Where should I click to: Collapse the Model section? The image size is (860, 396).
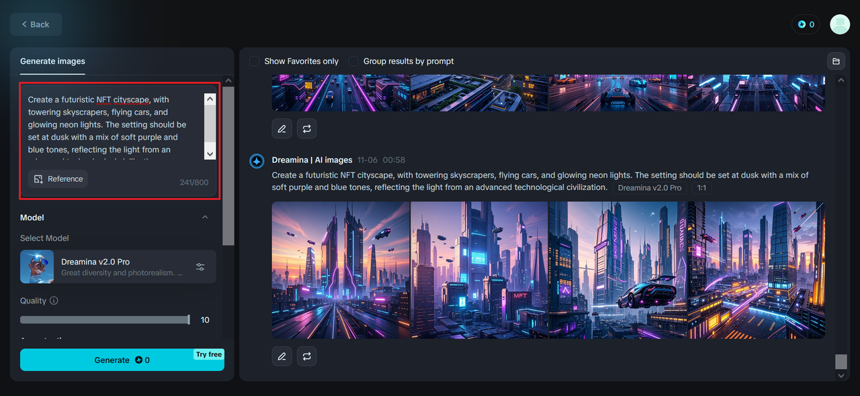coord(205,217)
